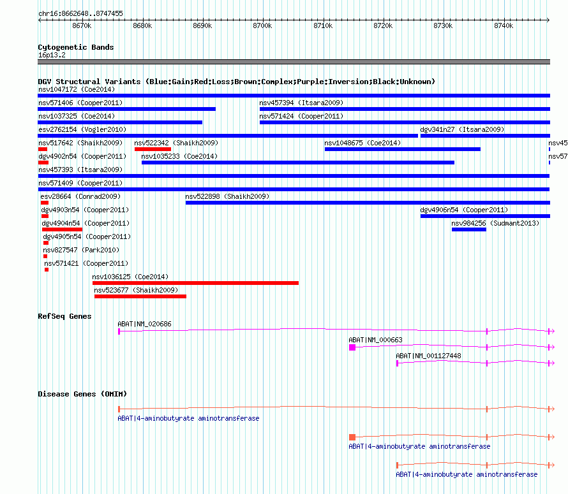
Task: Open nsv522898 (Shaikh2009) variant
Action: point(368,203)
